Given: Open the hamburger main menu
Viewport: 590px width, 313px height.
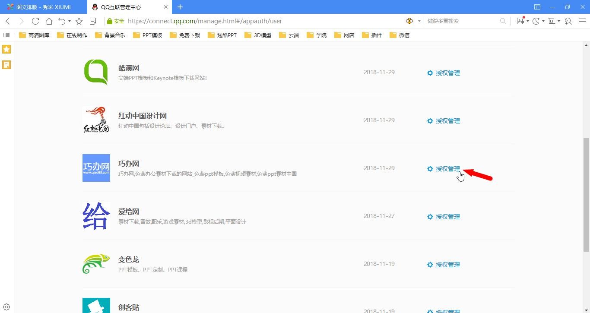Looking at the screenshot, I should click(x=582, y=21).
